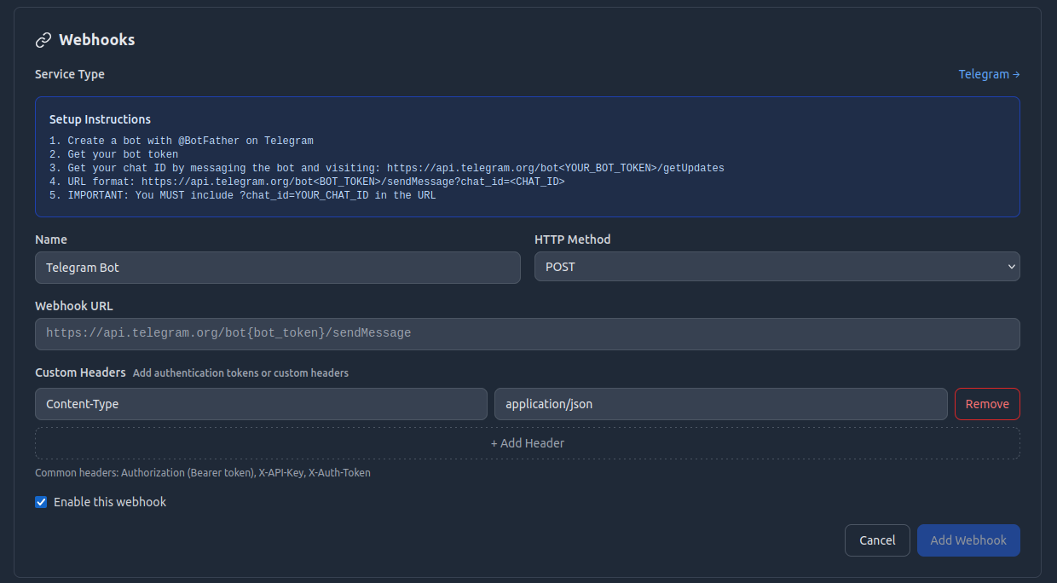Viewport: 1057px width, 583px height.
Task: Click the Custom Headers label
Action: 80,372
